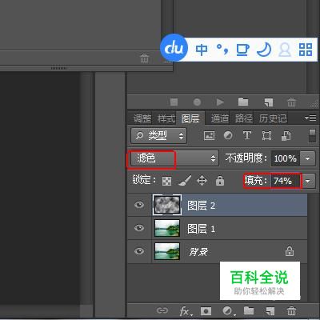The image size is (320, 320).
Task: Filter layers by type layers icon
Action: [247, 135]
